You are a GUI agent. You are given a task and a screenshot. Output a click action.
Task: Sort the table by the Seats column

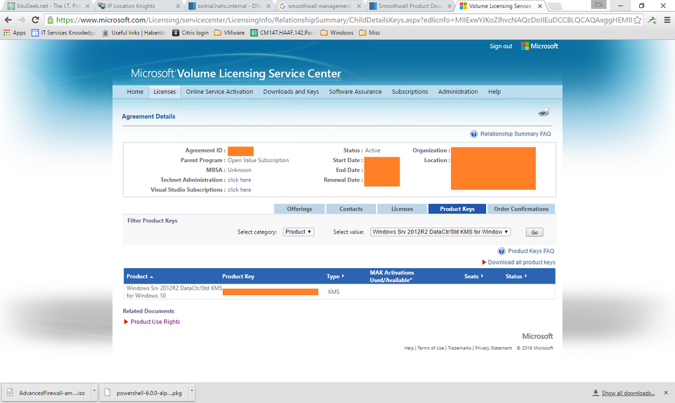(x=474, y=276)
